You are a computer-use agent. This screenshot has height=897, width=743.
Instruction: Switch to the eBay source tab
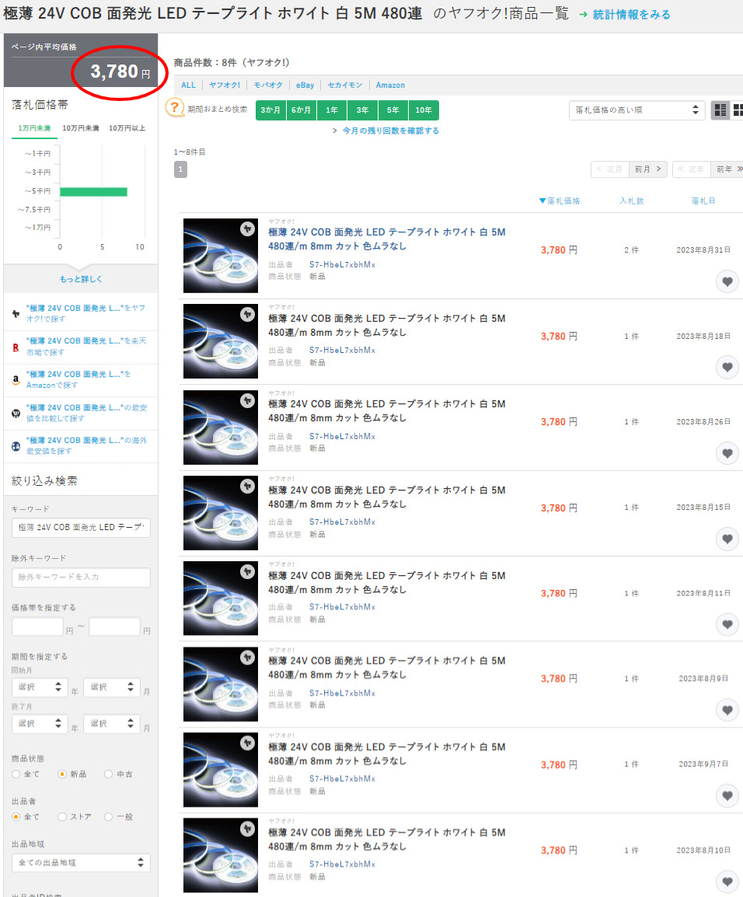(x=305, y=86)
